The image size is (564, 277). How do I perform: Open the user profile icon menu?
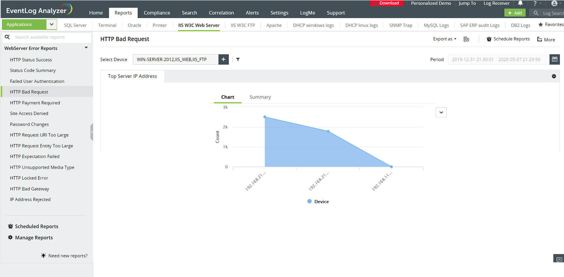[554, 3]
